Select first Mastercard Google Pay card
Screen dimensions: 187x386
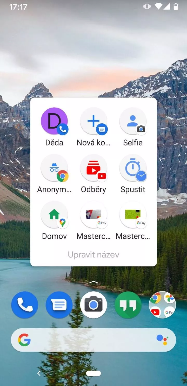coord(94,215)
